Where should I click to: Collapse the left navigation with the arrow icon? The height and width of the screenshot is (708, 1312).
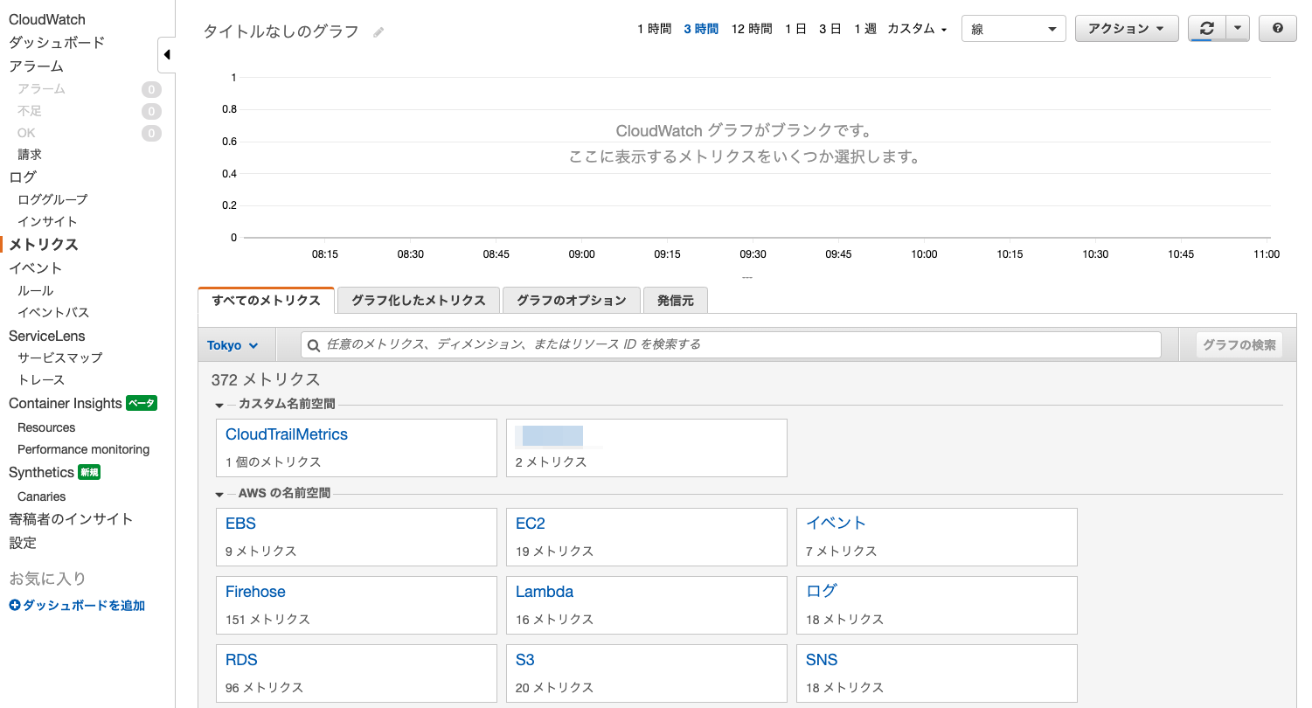167,54
